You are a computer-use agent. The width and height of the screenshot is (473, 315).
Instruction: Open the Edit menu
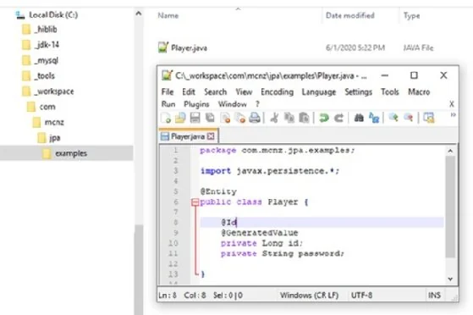(x=189, y=91)
